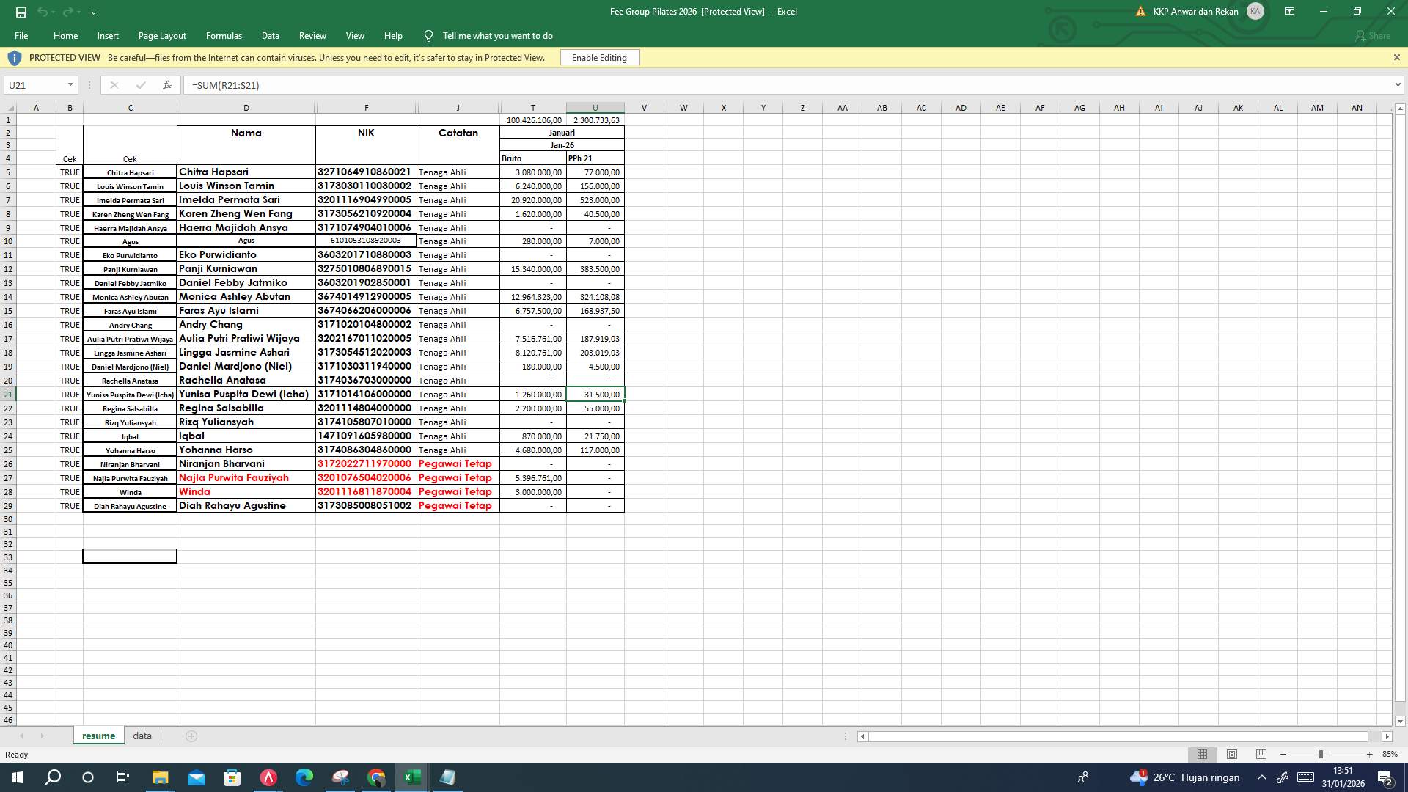
Task: Click the Tell me search magnifier
Action: (428, 35)
